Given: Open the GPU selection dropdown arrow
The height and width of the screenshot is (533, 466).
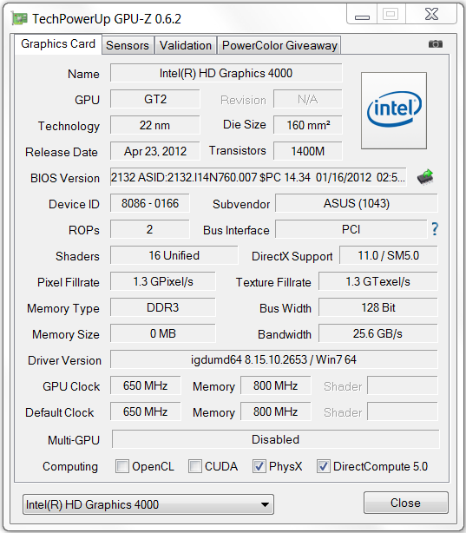Looking at the screenshot, I should (x=265, y=504).
